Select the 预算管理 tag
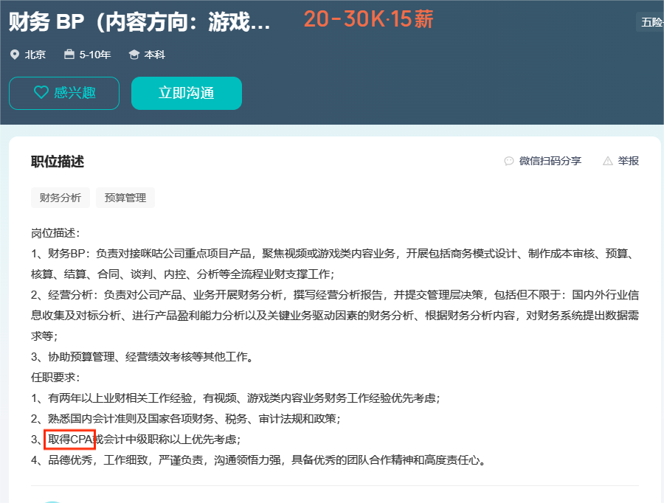The width and height of the screenshot is (664, 503). [125, 198]
